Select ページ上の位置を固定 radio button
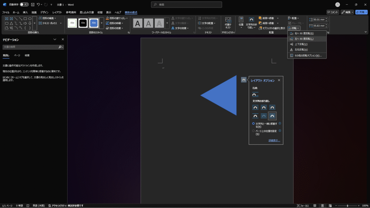The height and width of the screenshot is (208, 370). point(253,131)
